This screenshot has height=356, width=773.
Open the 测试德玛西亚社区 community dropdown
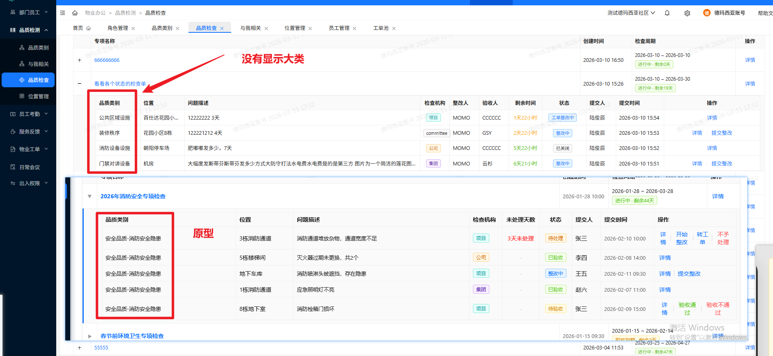(x=631, y=13)
